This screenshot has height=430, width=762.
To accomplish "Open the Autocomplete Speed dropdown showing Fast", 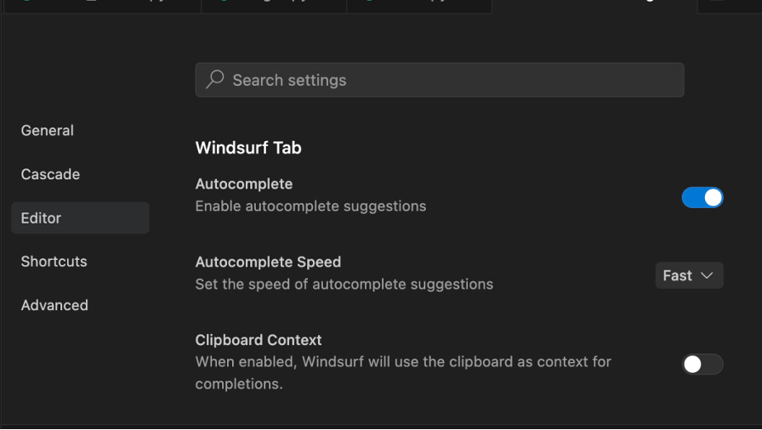I will (x=688, y=275).
